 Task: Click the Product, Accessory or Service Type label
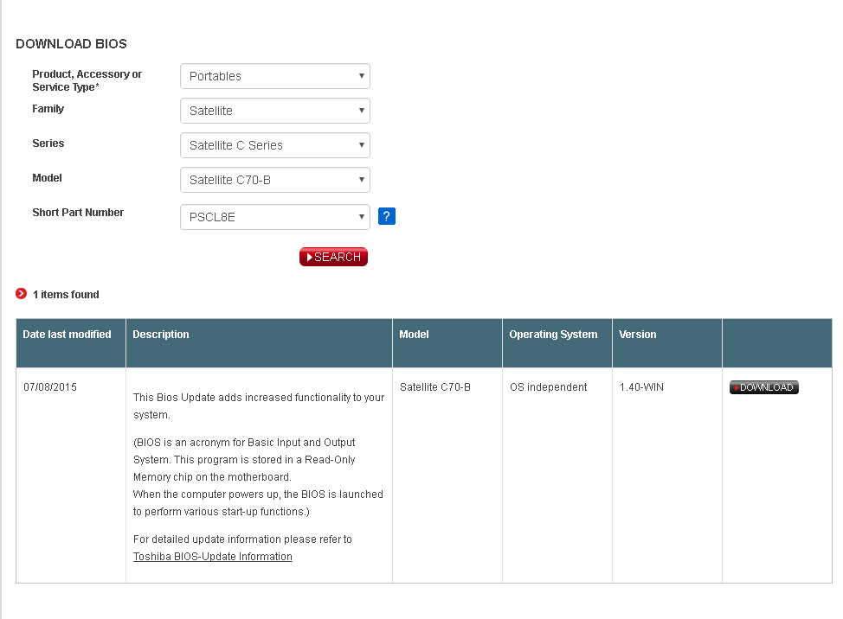(87, 80)
